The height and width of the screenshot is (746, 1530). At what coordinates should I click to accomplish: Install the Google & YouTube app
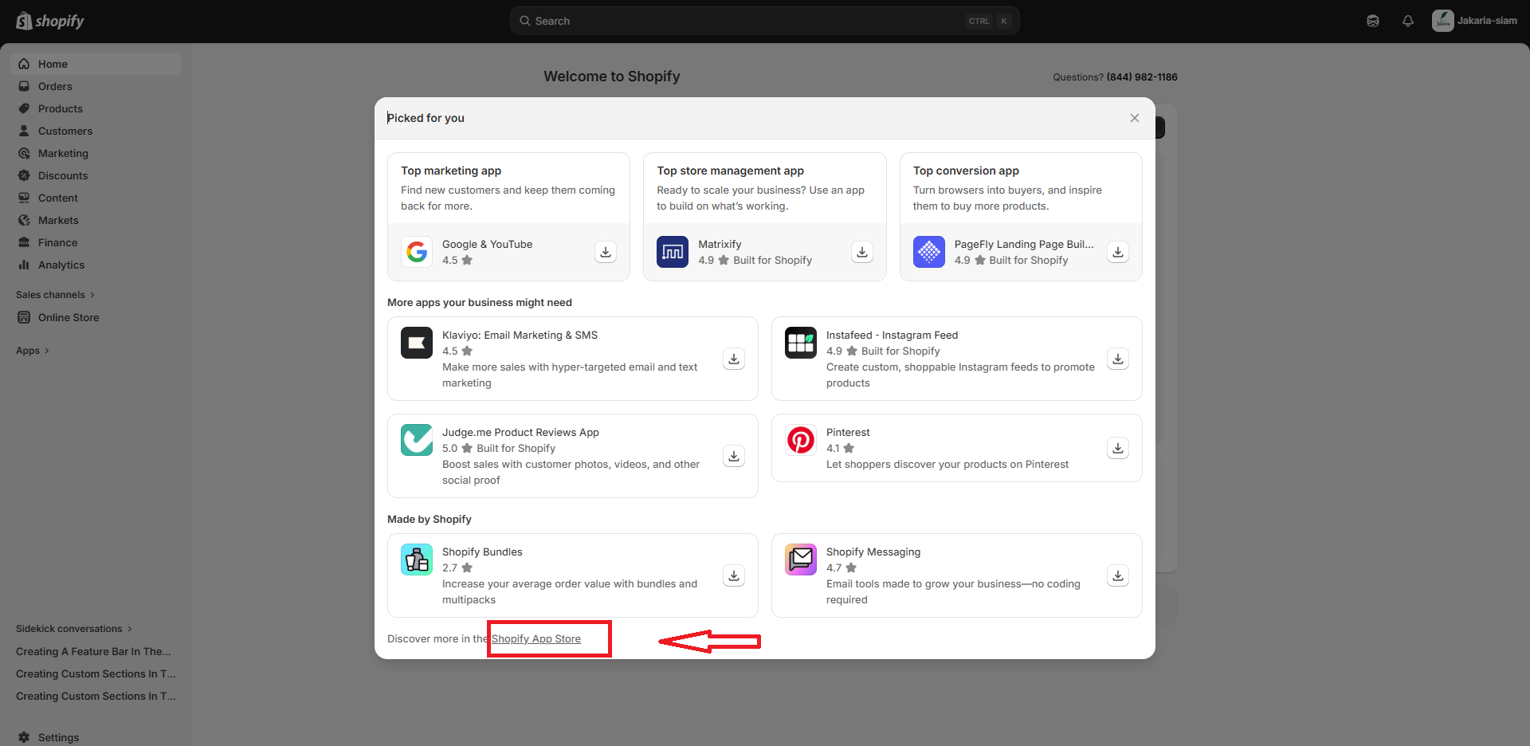click(x=606, y=252)
